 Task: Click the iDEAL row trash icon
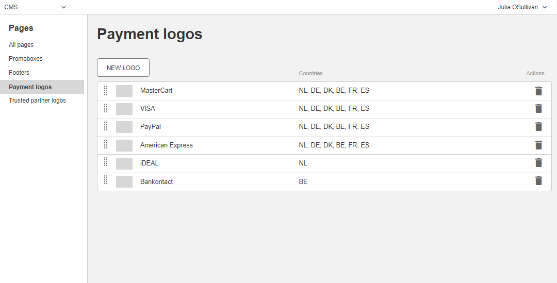tap(538, 162)
